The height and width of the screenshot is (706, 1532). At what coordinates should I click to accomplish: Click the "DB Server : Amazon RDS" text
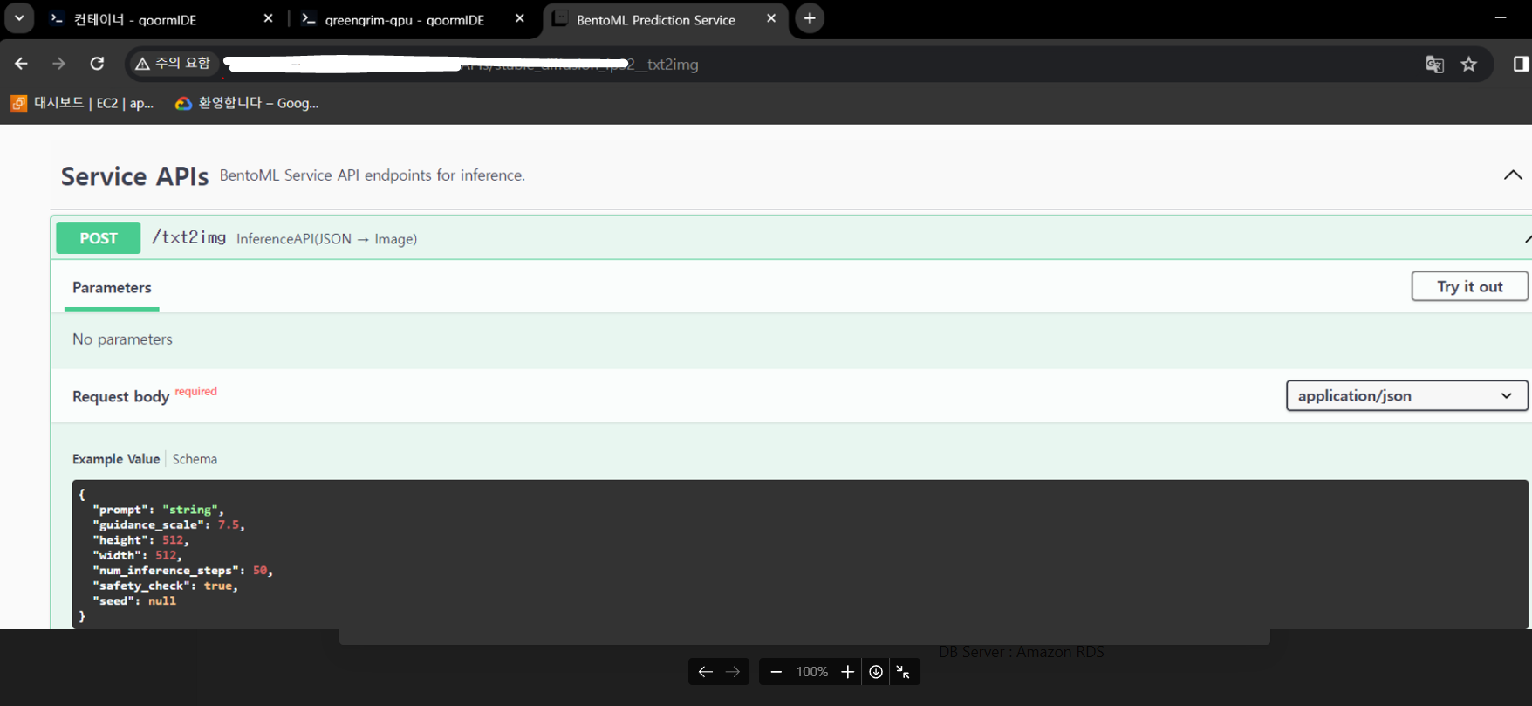1021,652
